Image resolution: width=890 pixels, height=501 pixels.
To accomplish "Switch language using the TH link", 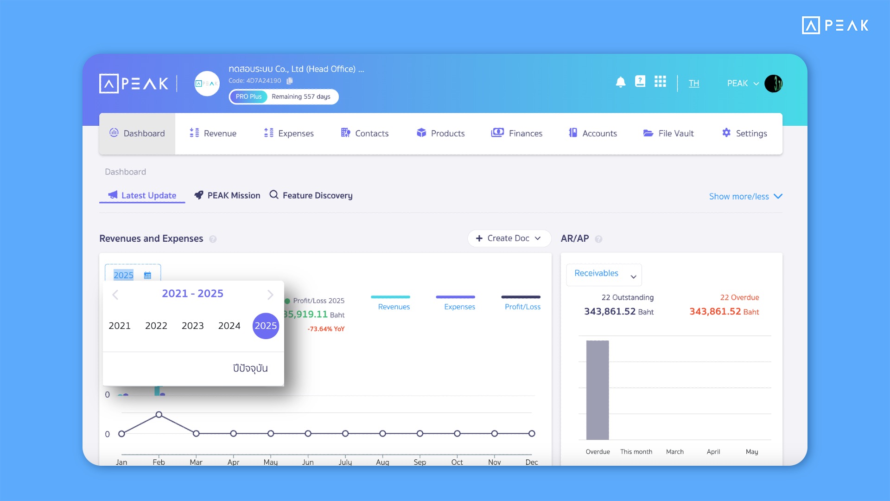I will [x=694, y=83].
